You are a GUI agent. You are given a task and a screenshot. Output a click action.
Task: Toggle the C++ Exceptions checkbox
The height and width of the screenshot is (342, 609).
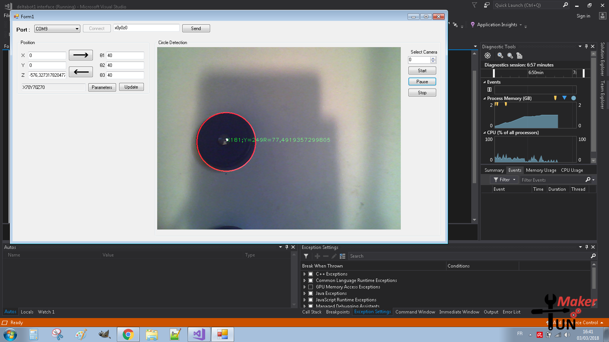pos(311,274)
